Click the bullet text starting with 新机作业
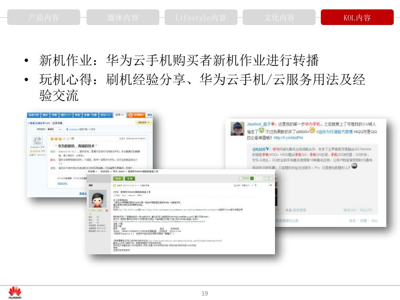Screen dimensions: 400x300 (179, 61)
